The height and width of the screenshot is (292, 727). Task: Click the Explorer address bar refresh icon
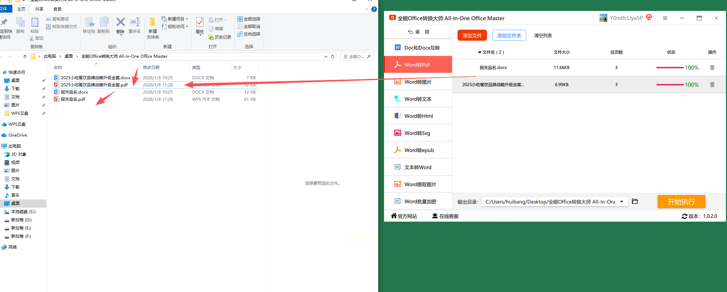(x=333, y=56)
